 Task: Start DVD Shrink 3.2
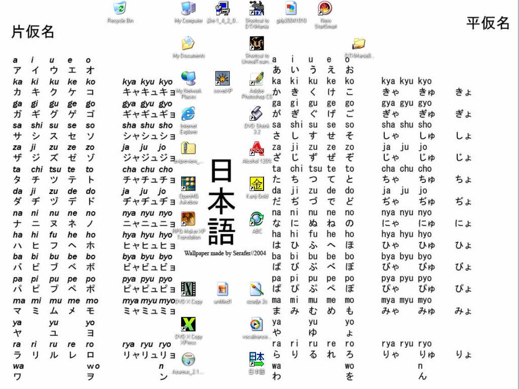coord(256,115)
